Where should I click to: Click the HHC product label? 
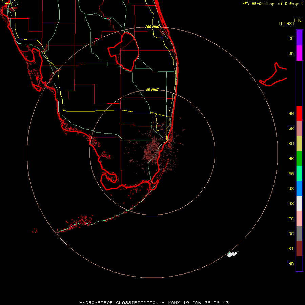pyautogui.click(x=298, y=20)
